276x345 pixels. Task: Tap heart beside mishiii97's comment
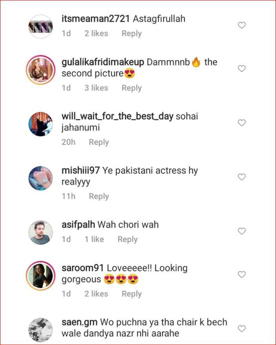tap(241, 177)
